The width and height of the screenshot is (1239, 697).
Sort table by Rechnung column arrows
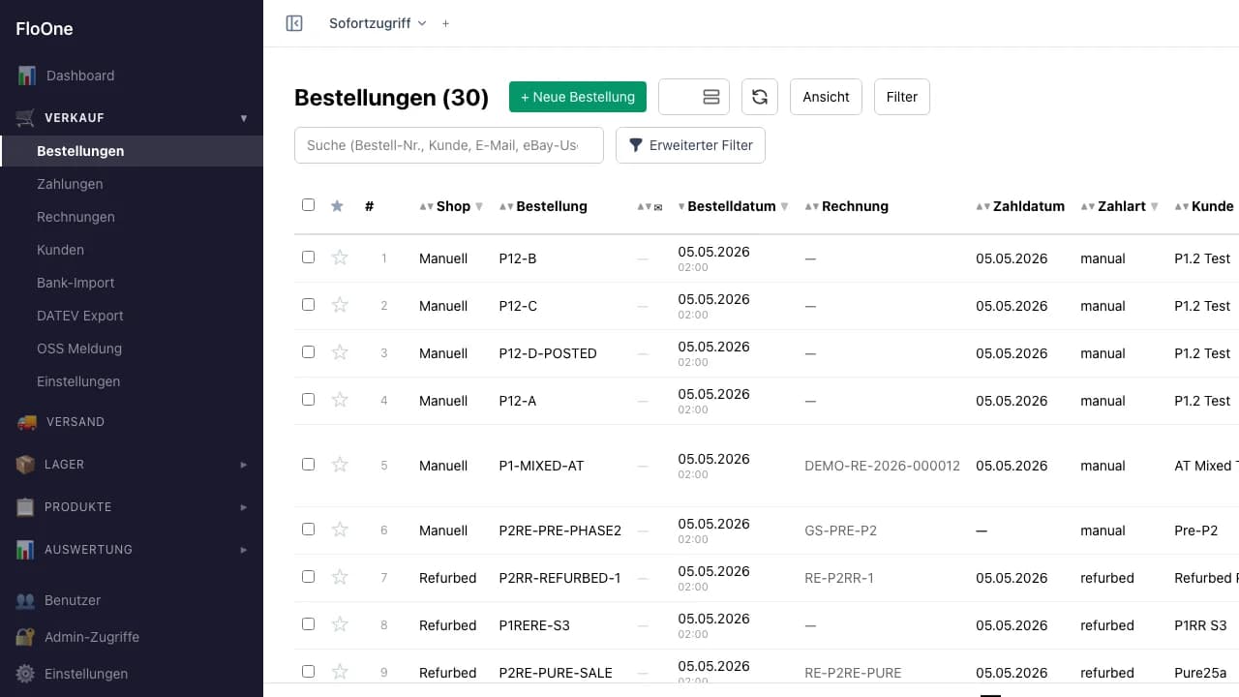[x=812, y=206]
